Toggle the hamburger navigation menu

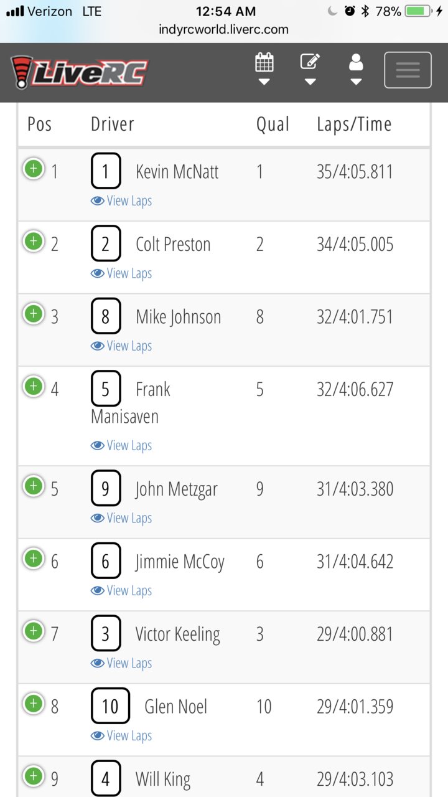[x=408, y=70]
